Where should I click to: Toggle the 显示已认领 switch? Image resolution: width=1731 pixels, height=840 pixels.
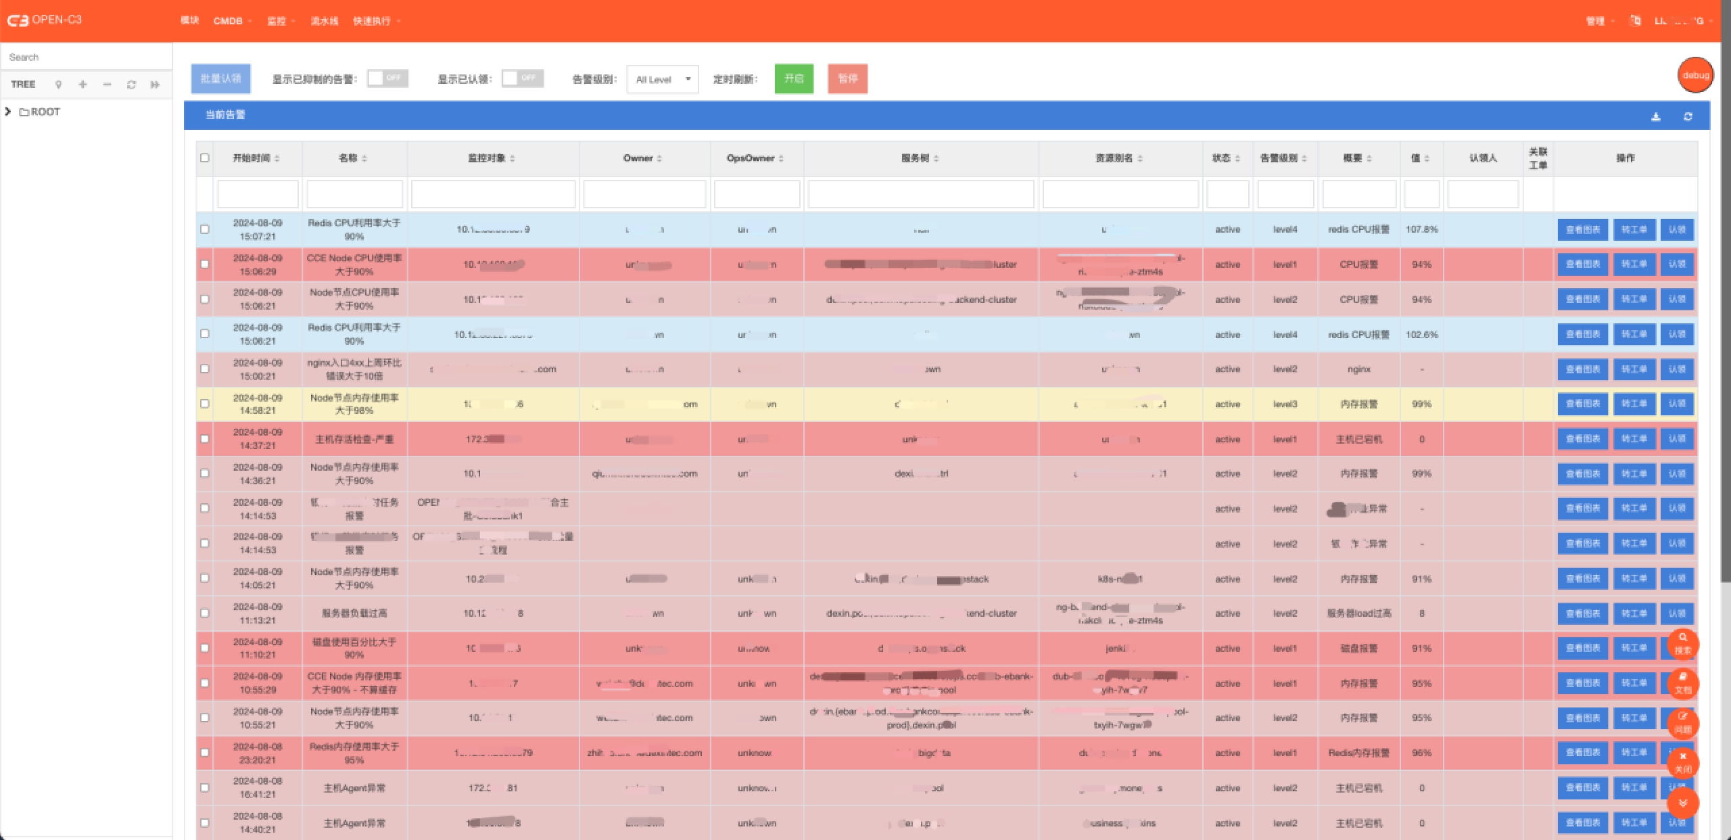[523, 78]
